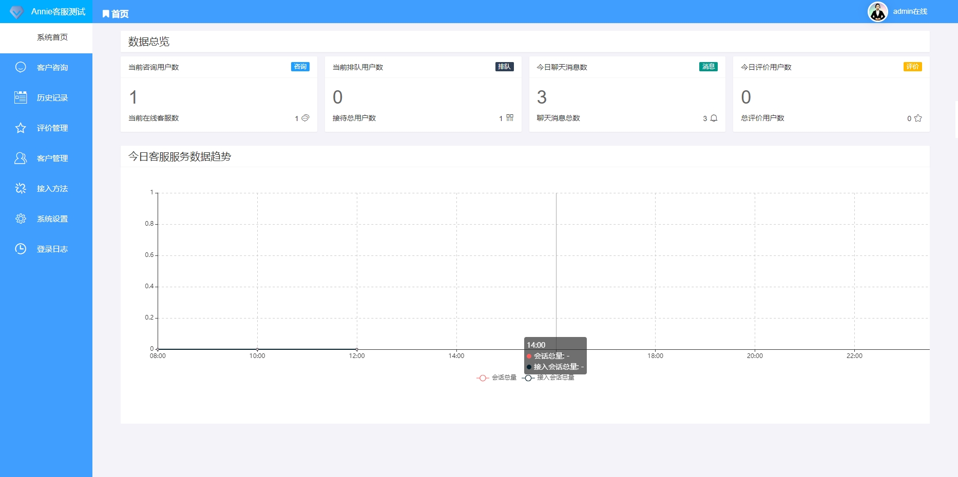Click the 评价管理 star icon

click(21, 128)
